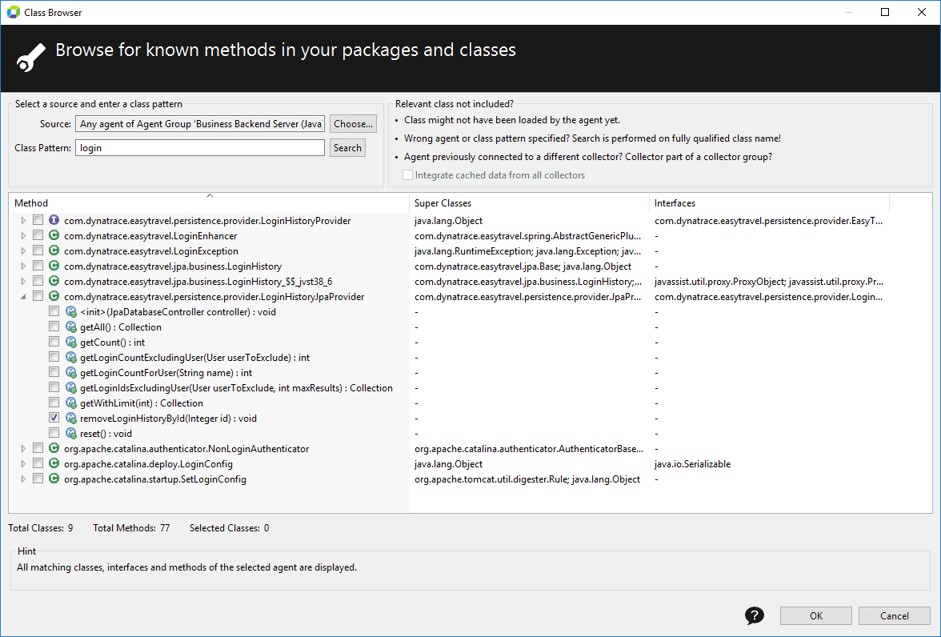Screen dimensions: 941x637
Task: Confirm with the OK button
Action: coord(815,615)
